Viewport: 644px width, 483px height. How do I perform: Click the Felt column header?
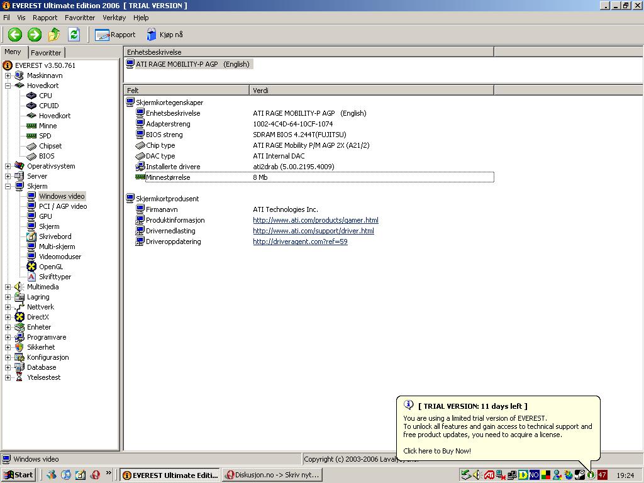pyautogui.click(x=186, y=91)
